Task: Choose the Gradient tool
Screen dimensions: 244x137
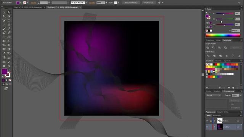Action: [9, 49]
